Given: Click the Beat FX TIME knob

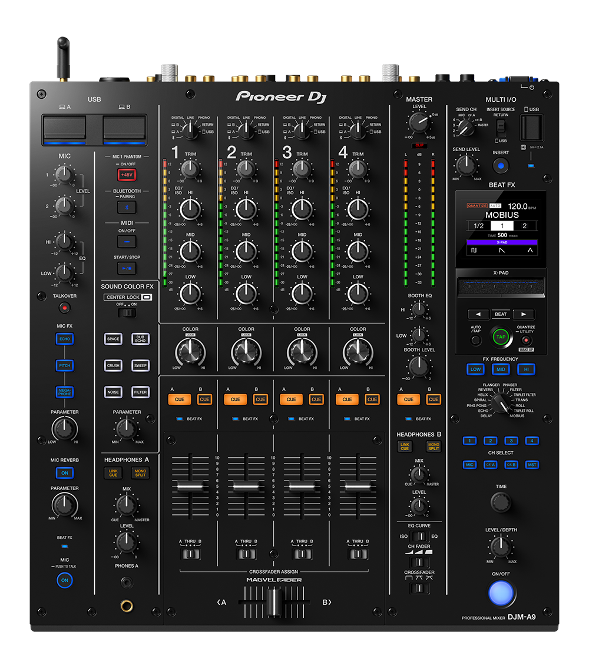Looking at the screenshot, I should point(501,502).
